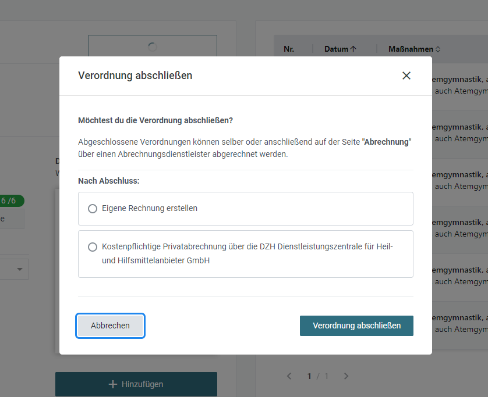Click the Kostenpflichtige Privatabrechnung label text

click(x=247, y=253)
